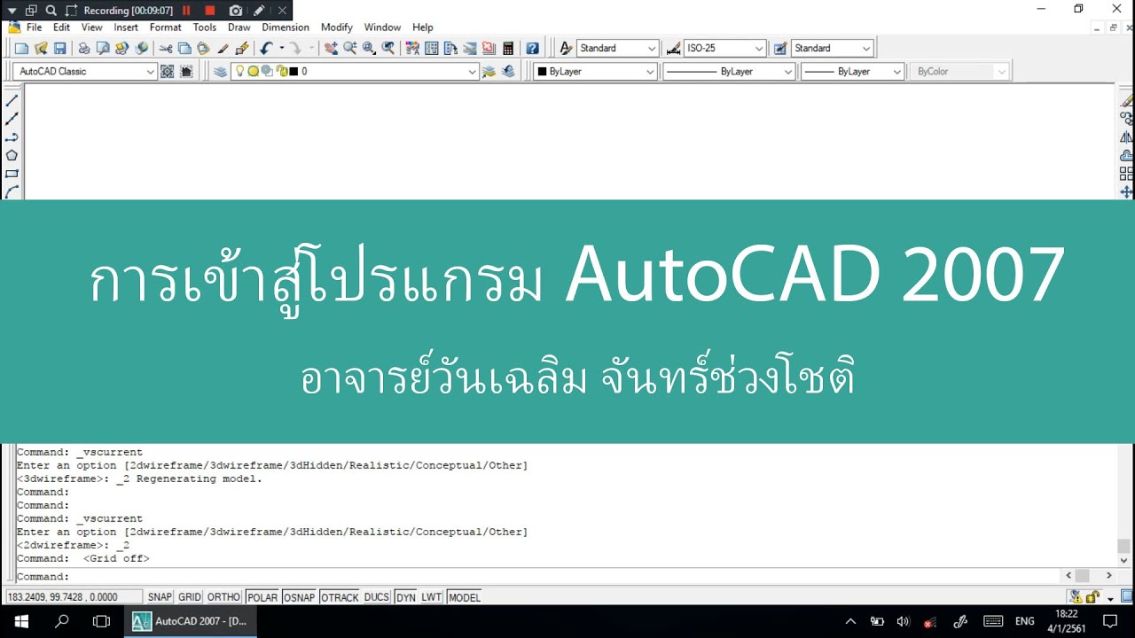Toggle OTRACK in status bar
The height and width of the screenshot is (638, 1135).
[340, 597]
